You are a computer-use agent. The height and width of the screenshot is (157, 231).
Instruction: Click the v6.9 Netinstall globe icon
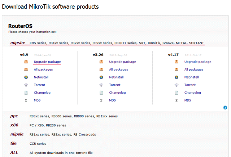pos(26,77)
